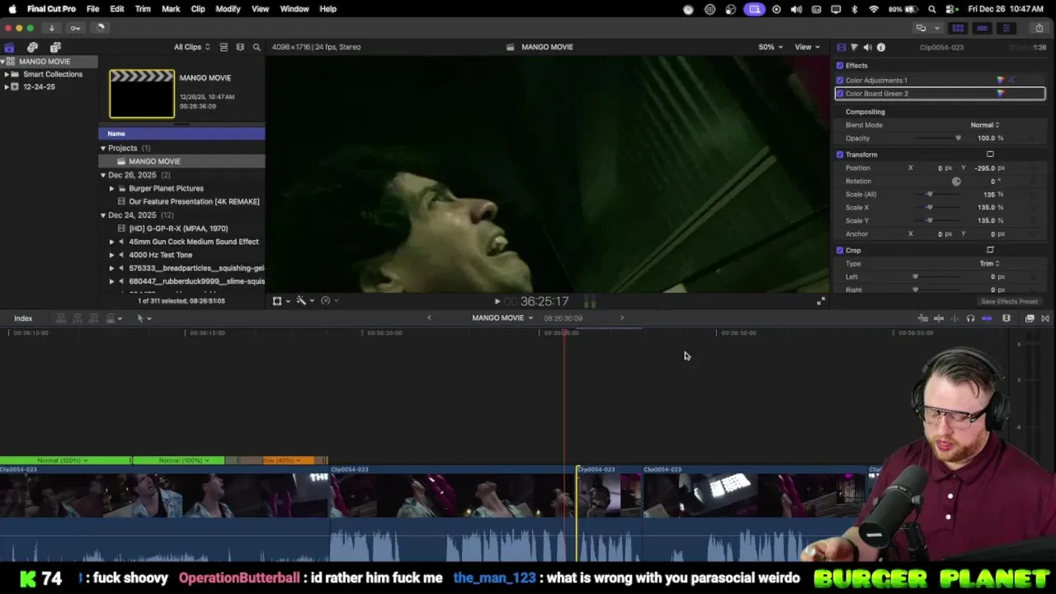Open the timeline Index button

tap(23, 318)
